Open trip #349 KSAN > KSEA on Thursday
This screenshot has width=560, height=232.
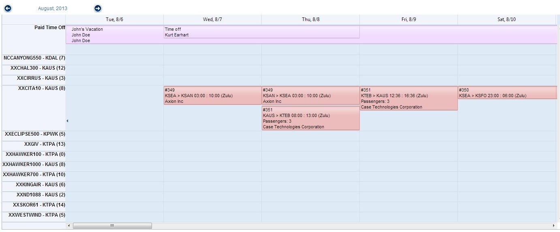click(310, 96)
